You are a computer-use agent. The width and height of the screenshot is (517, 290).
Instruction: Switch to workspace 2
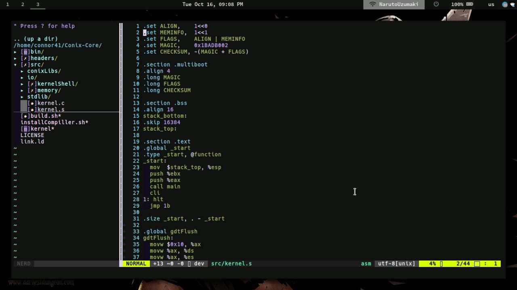click(23, 4)
